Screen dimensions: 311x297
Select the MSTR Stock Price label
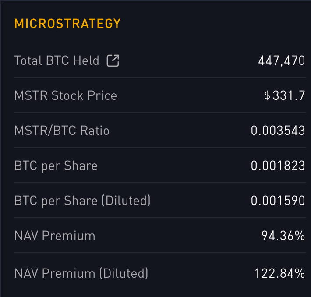(66, 95)
